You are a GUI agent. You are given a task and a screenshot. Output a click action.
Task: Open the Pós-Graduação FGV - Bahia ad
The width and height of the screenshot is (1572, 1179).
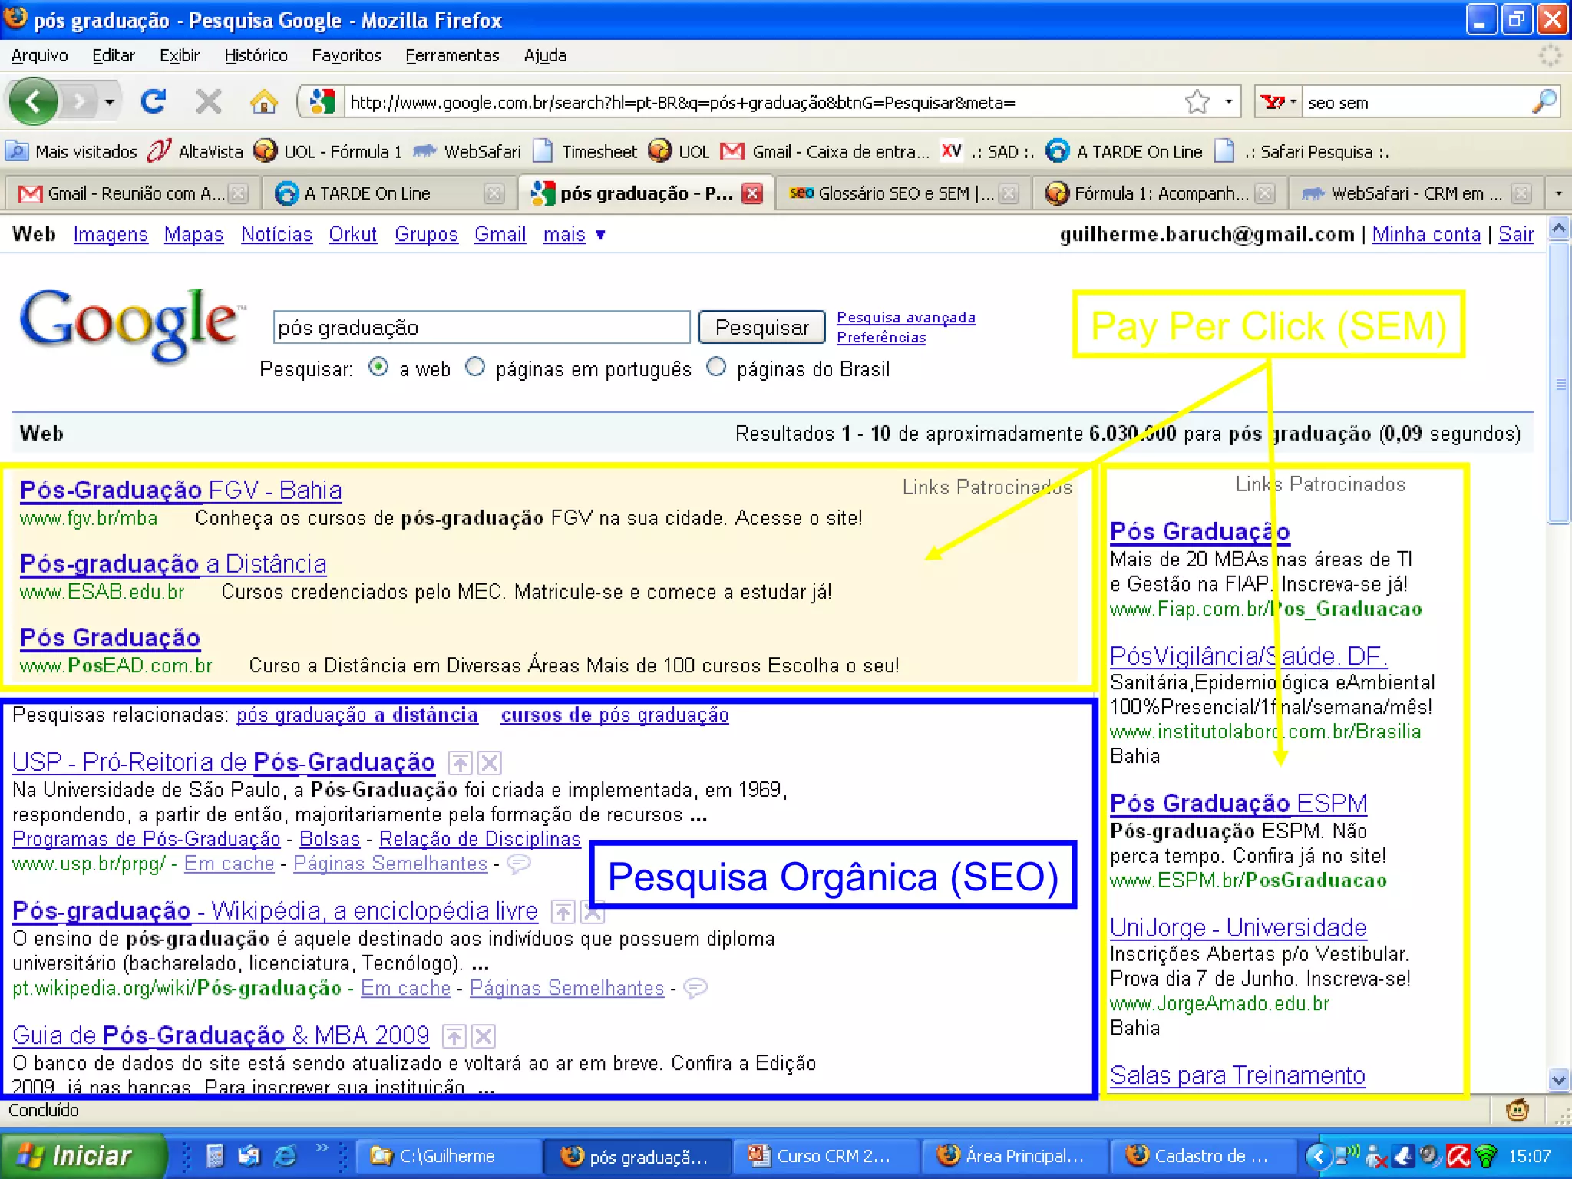click(181, 490)
